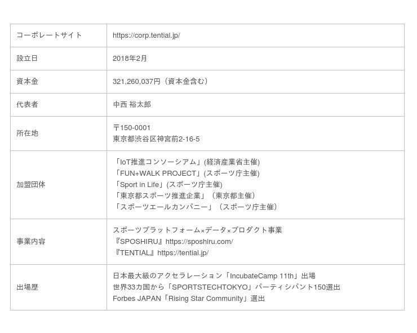Select the 所在地 row label
This screenshot has height=333, width=417.
(27, 134)
